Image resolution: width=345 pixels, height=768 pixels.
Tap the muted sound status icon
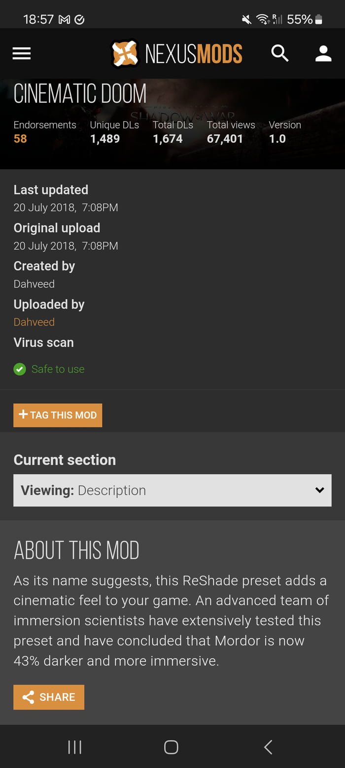click(x=246, y=19)
